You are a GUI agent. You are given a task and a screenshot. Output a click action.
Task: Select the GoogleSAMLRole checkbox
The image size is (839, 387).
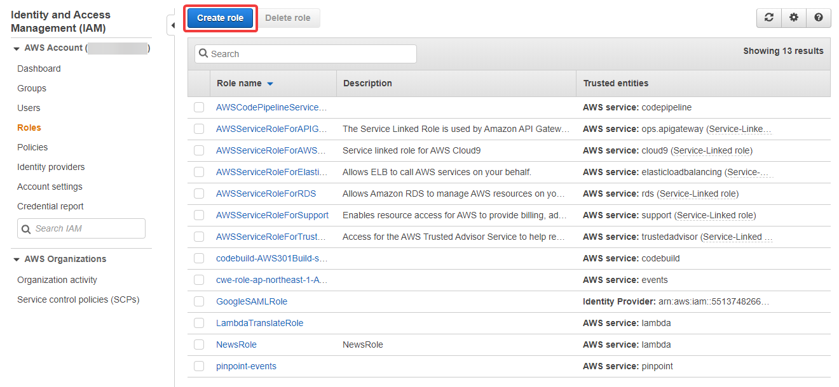(199, 301)
